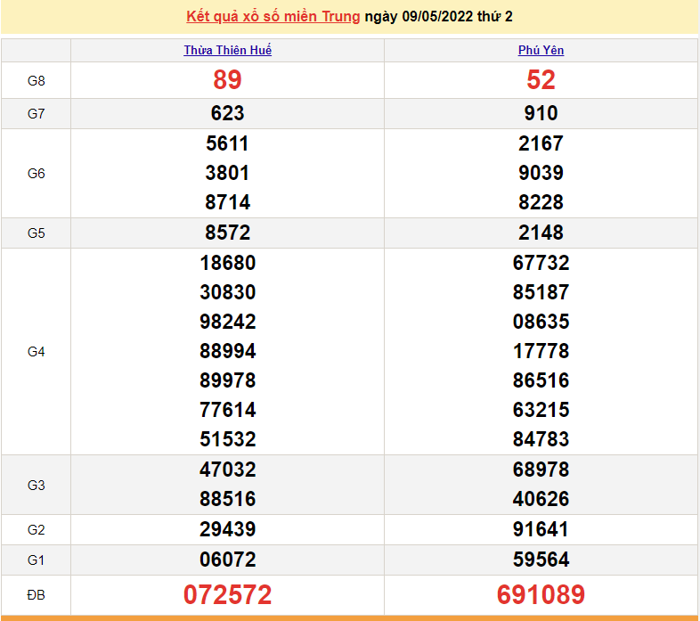Click the G3 number 40626
Image resolution: width=700 pixels, height=621 pixels.
541,499
